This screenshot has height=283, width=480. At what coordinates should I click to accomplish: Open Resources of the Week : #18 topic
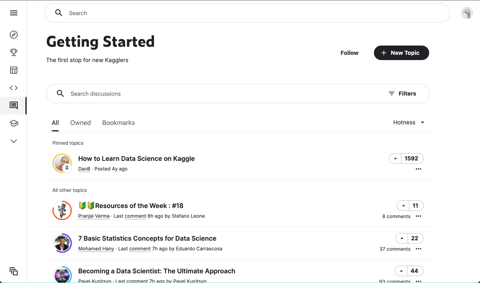[x=131, y=206]
